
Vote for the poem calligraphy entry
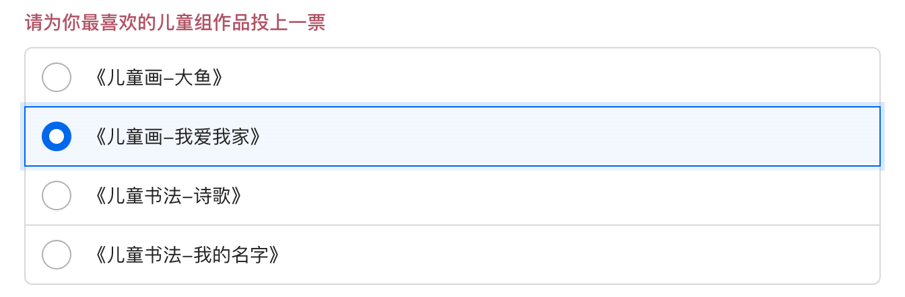coord(57,196)
